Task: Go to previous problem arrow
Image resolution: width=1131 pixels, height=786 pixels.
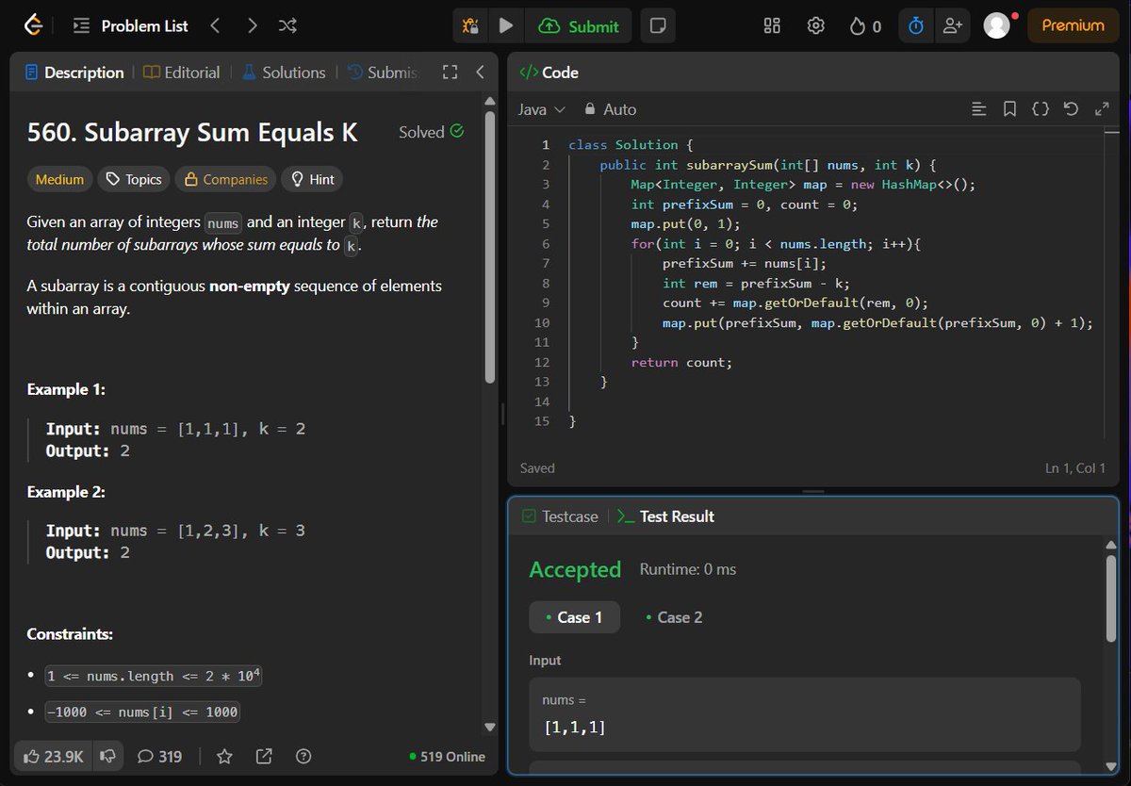Action: 215,26
